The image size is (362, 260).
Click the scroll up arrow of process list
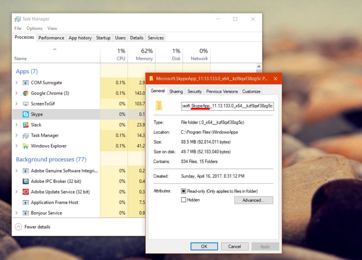pos(259,66)
